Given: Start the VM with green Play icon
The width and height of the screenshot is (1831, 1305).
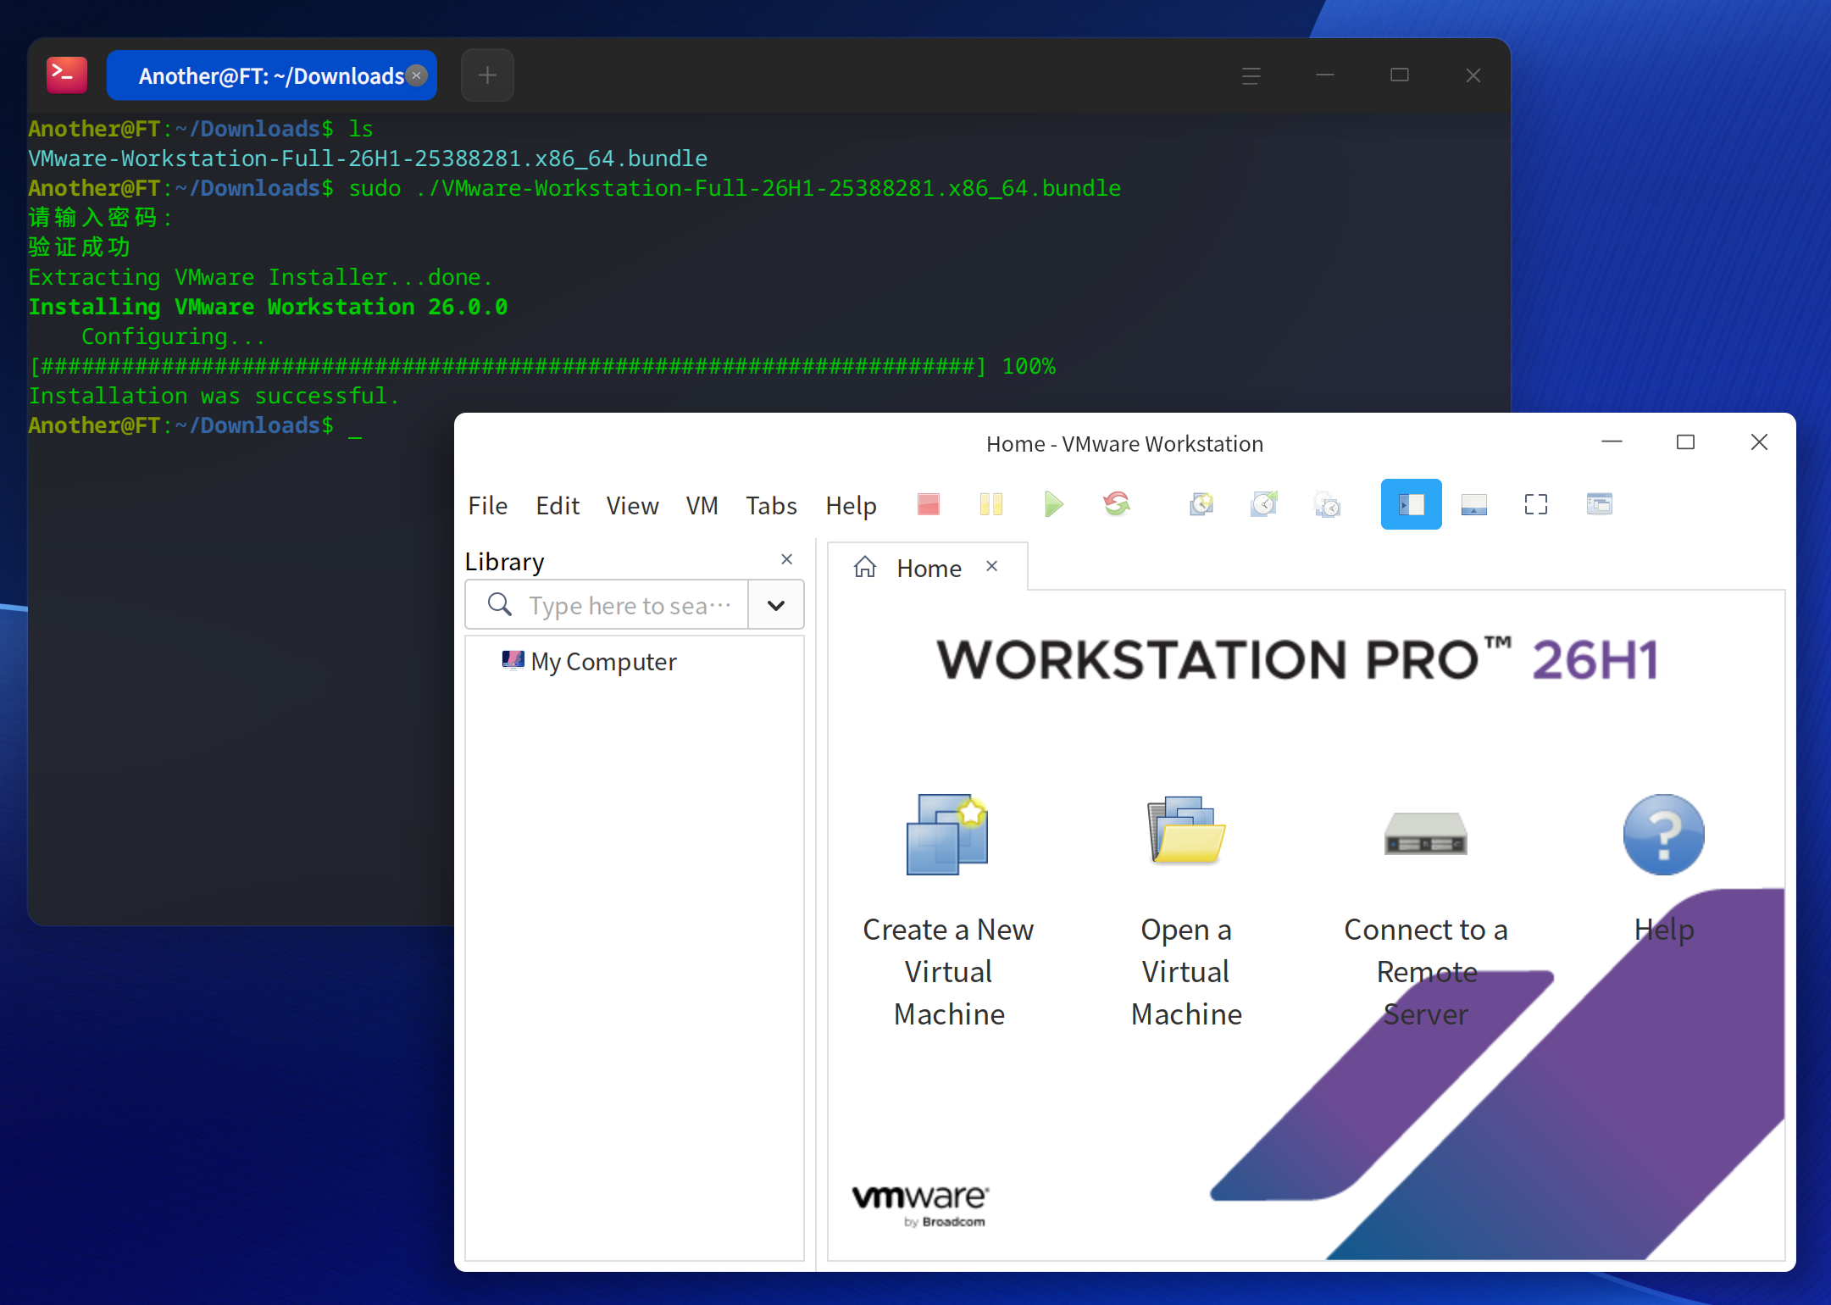Looking at the screenshot, I should pos(1054,505).
